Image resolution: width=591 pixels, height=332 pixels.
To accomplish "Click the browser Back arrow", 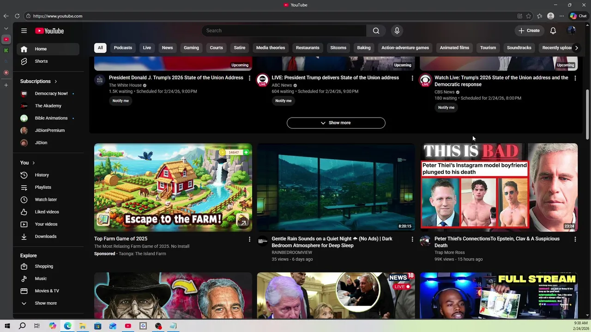I will point(6,16).
